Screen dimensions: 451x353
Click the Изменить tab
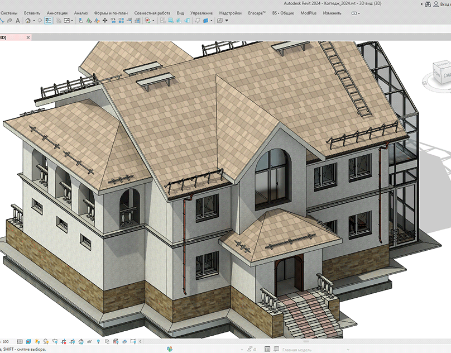click(332, 12)
